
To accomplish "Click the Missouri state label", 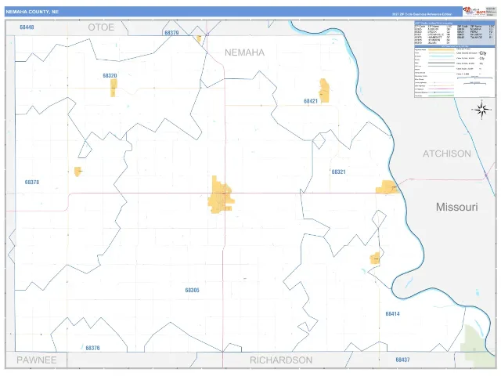I will tap(457, 207).
